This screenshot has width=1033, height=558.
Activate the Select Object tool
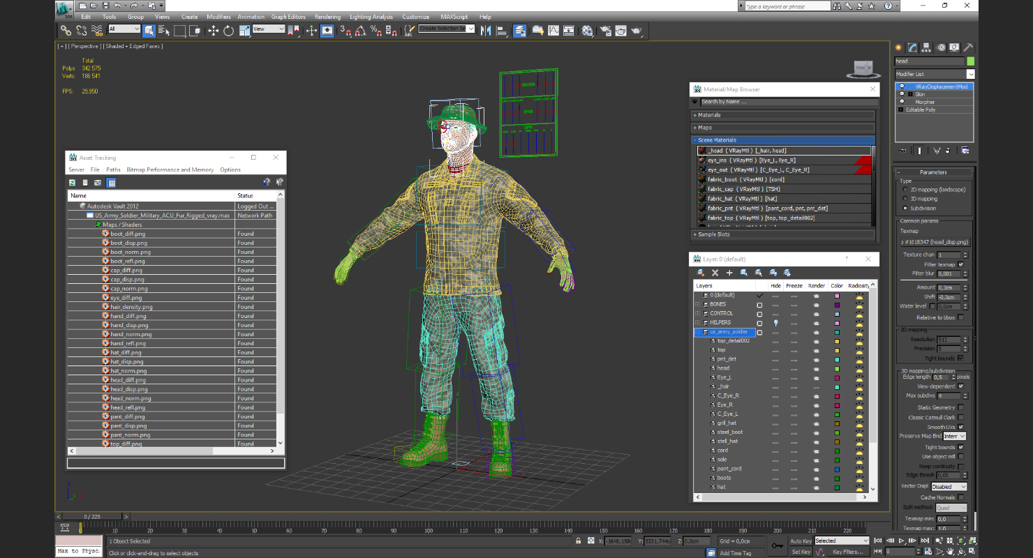point(149,31)
